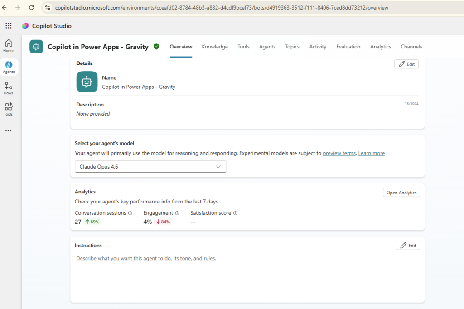Viewport: 464px width, 309px height.
Task: Open the Channels tab
Action: coord(411,47)
